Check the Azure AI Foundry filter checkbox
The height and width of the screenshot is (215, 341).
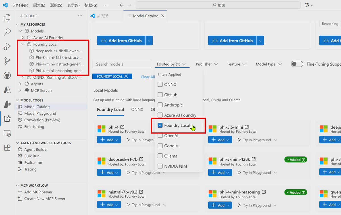click(160, 115)
